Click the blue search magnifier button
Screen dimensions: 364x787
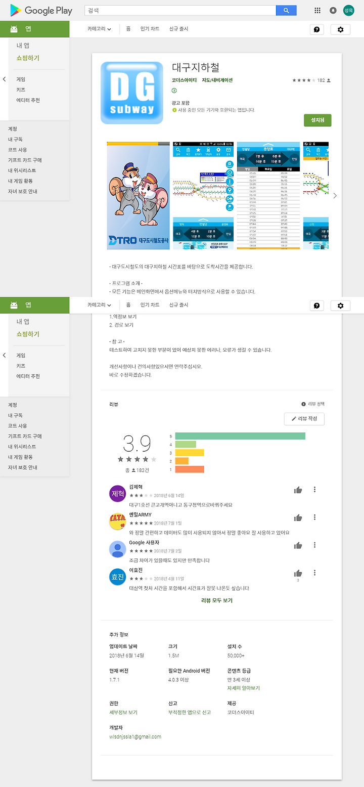tap(286, 10)
